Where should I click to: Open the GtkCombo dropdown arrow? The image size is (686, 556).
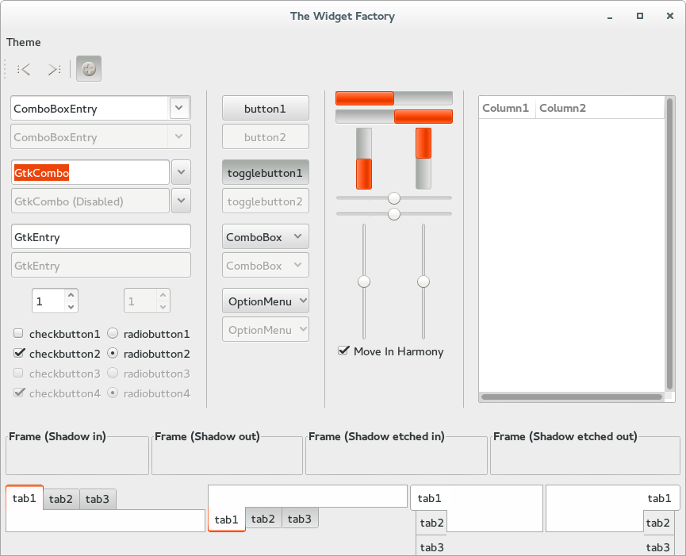tap(181, 172)
